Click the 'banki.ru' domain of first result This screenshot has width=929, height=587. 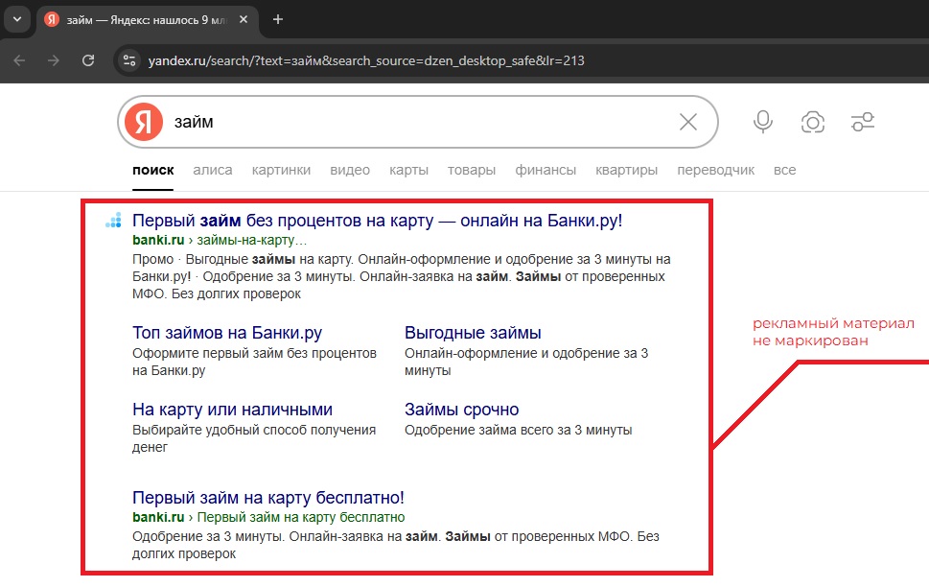158,240
